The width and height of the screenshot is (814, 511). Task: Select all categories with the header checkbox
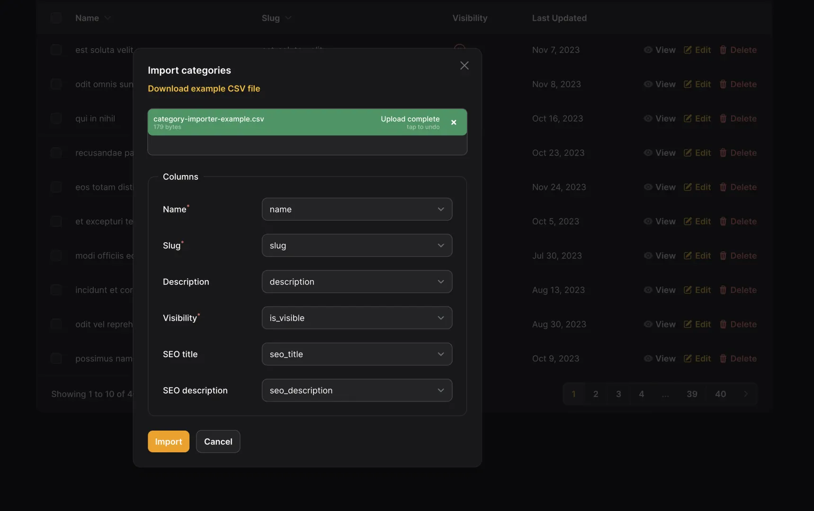click(56, 18)
